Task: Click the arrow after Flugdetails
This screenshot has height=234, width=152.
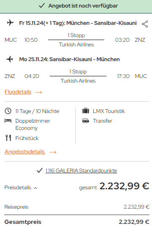Action: coord(38,92)
